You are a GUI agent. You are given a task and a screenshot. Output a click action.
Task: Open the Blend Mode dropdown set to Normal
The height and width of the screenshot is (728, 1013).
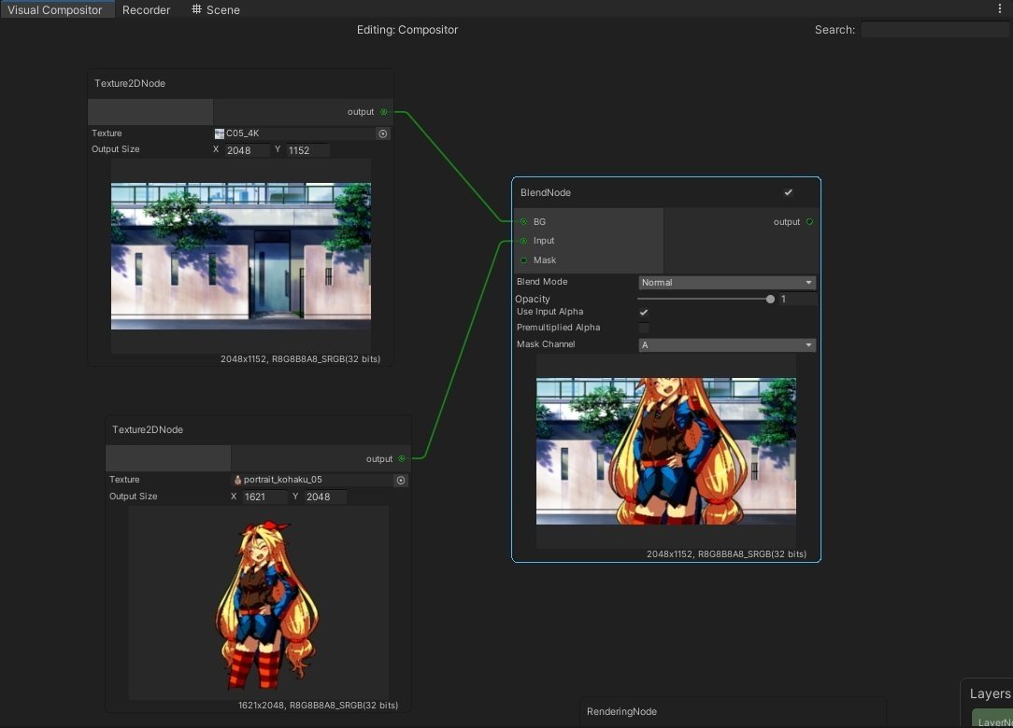[x=727, y=282]
